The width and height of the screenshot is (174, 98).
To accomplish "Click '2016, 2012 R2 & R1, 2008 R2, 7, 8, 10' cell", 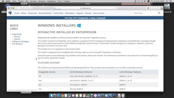I will pos(84,76).
